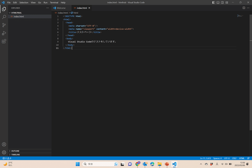Open the Accounts menu icon

(x=4, y=144)
